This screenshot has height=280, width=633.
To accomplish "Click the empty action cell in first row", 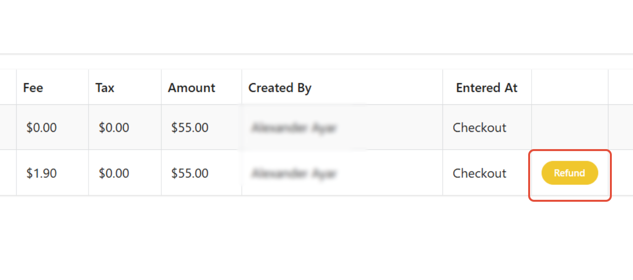I will (570, 127).
